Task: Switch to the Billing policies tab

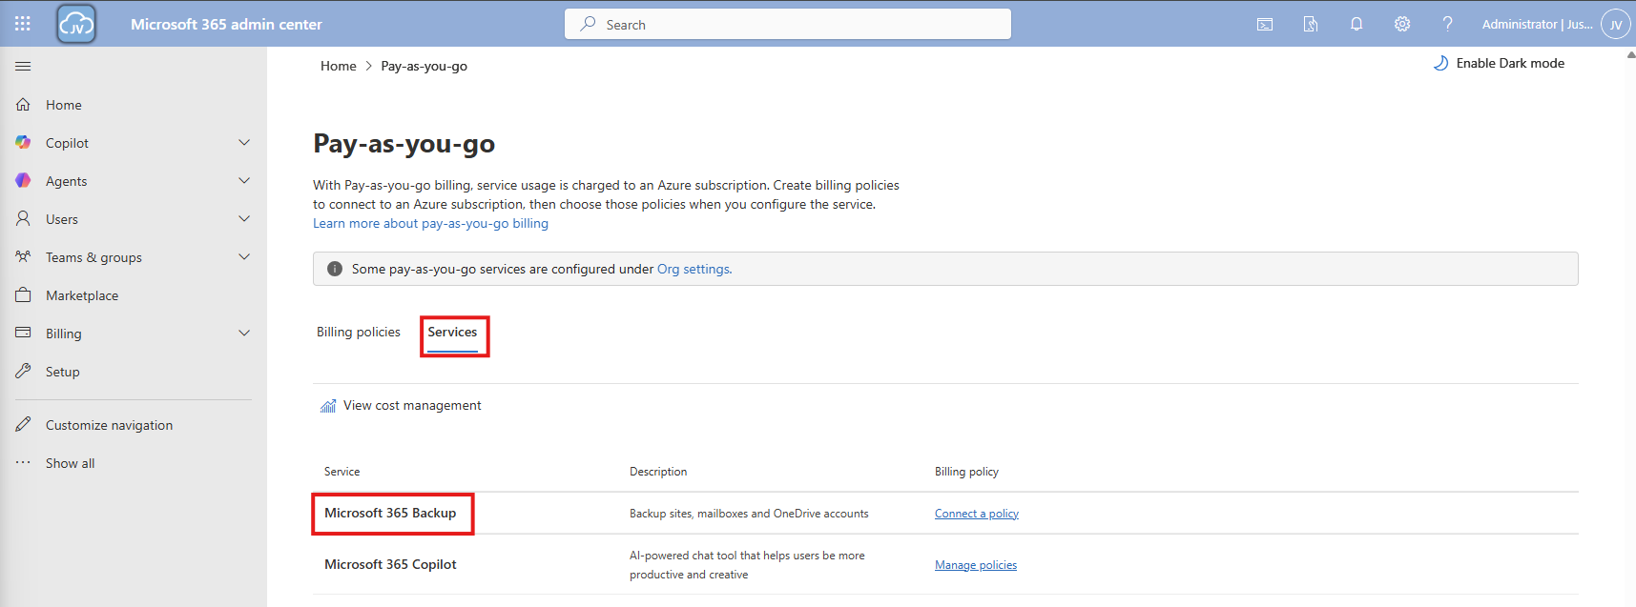Action: click(x=359, y=333)
